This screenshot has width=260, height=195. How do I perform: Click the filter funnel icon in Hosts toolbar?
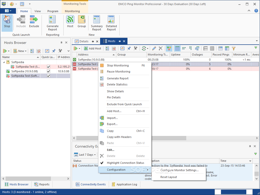point(233,48)
